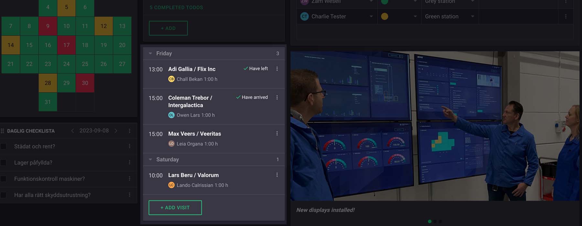Open yellow status color dropdown for Charlie

(x=399, y=16)
